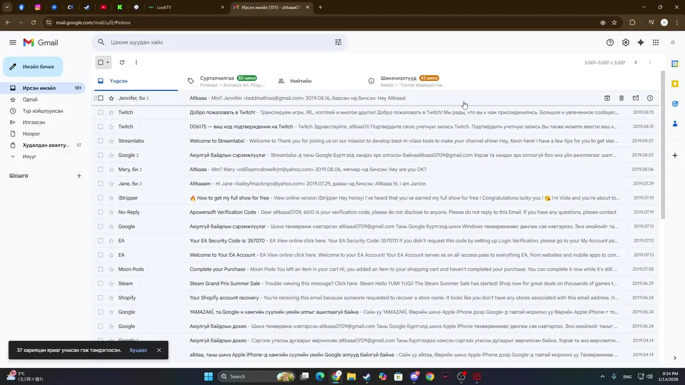Viewport: 685px width, 385px height.
Task: Switch to the LookTV browser tab
Action: [x=186, y=7]
